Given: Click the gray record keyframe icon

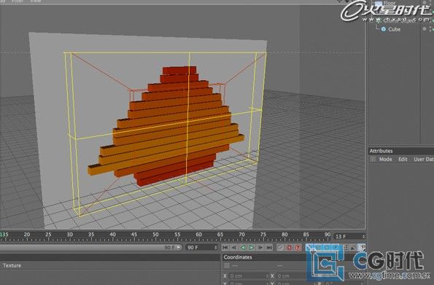Looking at the screenshot, I should 280,247.
